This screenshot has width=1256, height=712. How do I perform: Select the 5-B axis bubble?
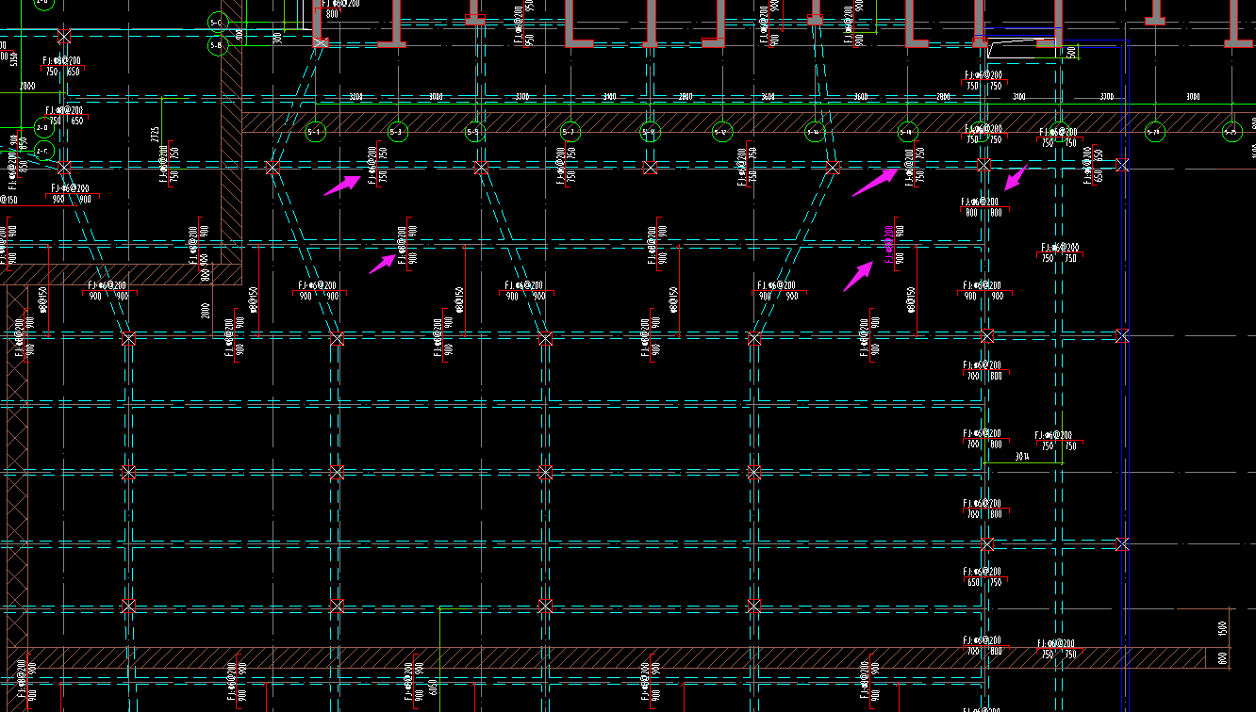[x=216, y=45]
